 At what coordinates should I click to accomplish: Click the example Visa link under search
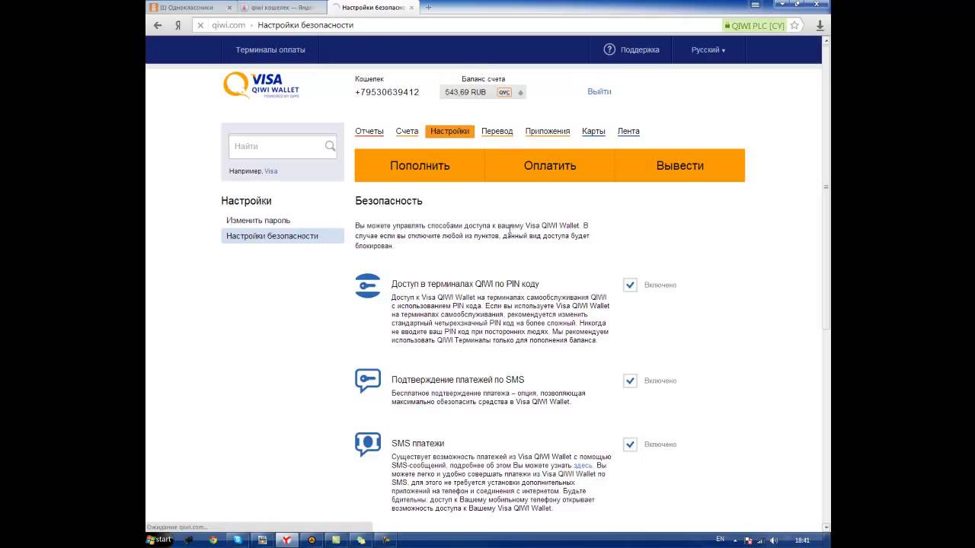click(x=270, y=171)
